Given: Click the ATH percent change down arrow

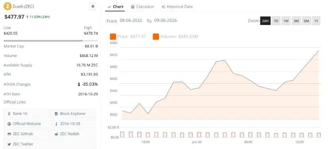Looking at the screenshot, I should pos(79,84).
